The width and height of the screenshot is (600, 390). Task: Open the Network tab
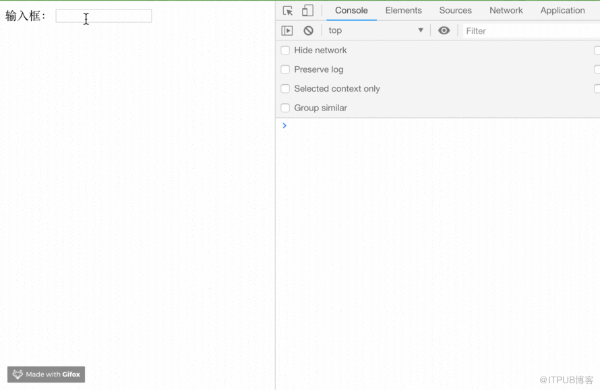click(x=506, y=11)
